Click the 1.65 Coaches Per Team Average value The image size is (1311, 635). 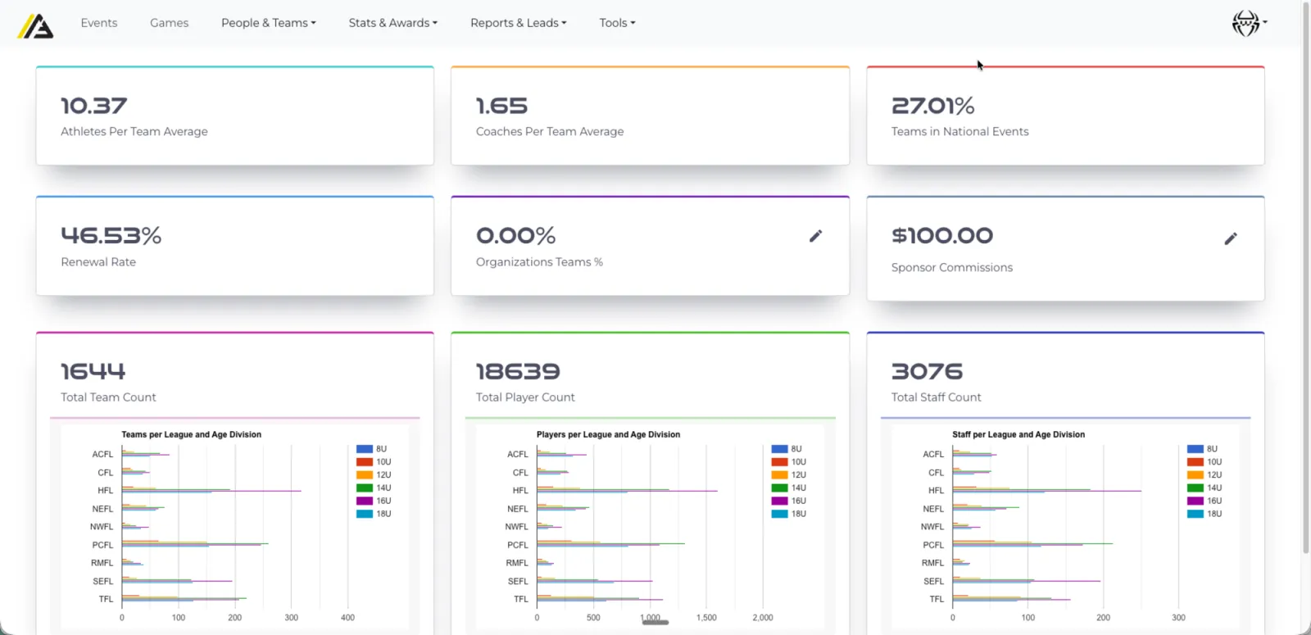(502, 106)
